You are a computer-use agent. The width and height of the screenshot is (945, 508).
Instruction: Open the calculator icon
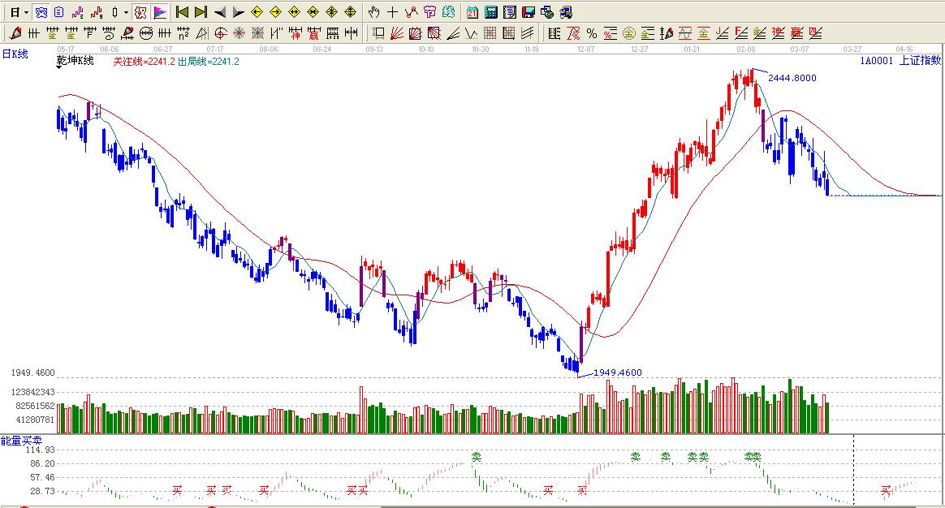pyautogui.click(x=491, y=12)
